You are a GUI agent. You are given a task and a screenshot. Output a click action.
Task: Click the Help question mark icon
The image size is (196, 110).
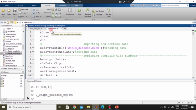coord(157,5)
